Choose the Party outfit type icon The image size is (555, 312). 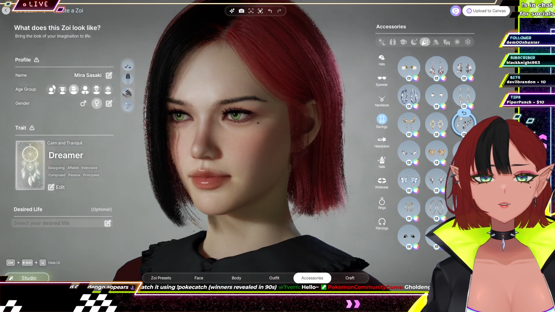[425, 42]
